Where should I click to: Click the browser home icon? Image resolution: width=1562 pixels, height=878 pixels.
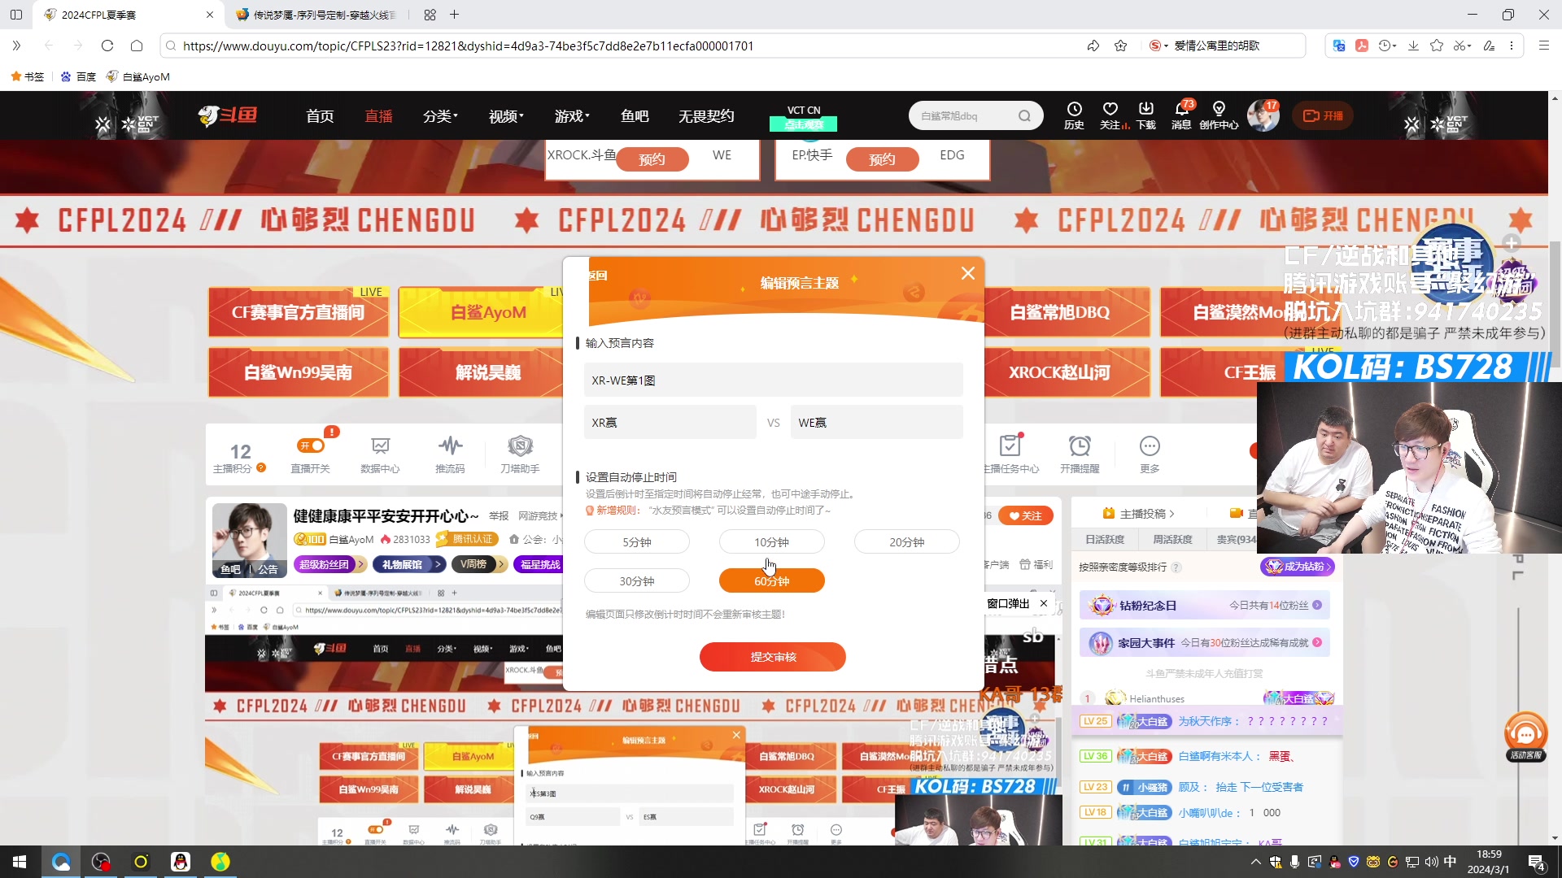tap(137, 46)
